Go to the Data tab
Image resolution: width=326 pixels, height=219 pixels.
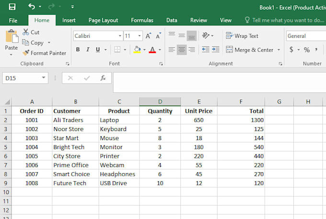point(172,21)
